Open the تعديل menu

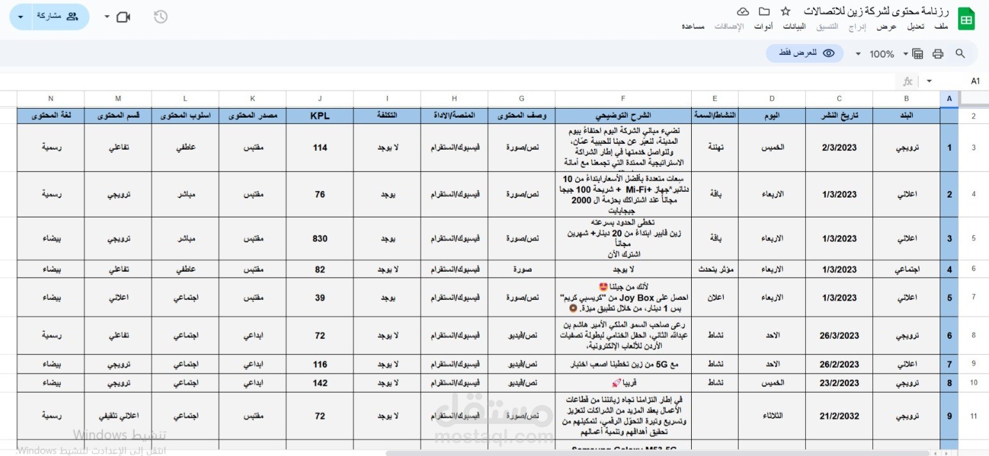click(x=915, y=26)
